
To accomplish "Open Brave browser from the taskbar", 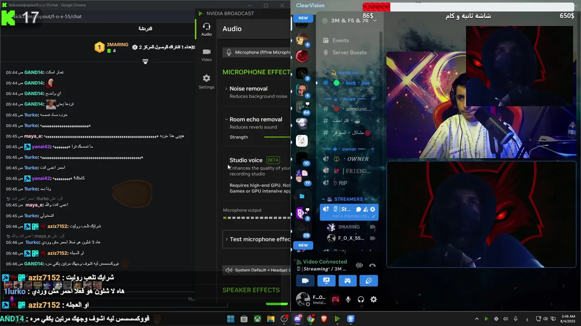I will 324,319.
